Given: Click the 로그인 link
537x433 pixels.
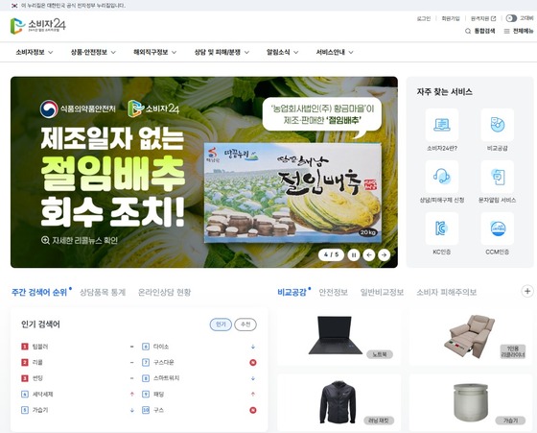Looking at the screenshot, I should (424, 18).
